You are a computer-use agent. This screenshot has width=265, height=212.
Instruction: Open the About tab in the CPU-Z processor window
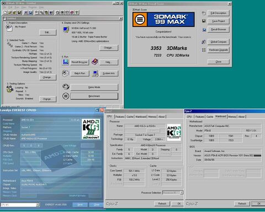point(162,116)
